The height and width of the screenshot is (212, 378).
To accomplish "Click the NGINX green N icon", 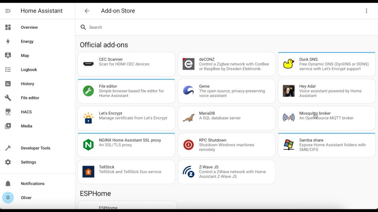I will tap(88, 145).
